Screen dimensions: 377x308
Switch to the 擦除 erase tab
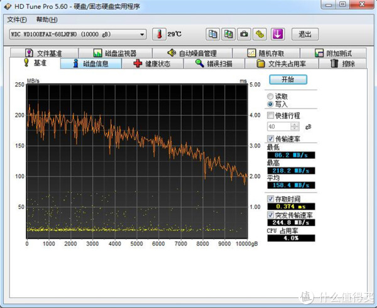pyautogui.click(x=342, y=63)
